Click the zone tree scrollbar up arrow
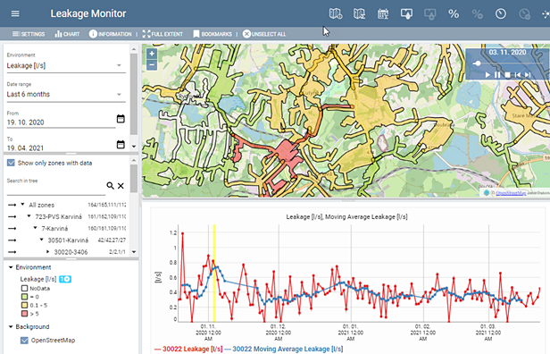This screenshot has height=354, width=550. click(x=134, y=160)
